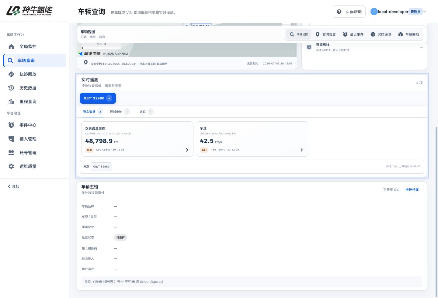The image size is (438, 298).
Task: Click the 4 项 count text
Action: 419,83
